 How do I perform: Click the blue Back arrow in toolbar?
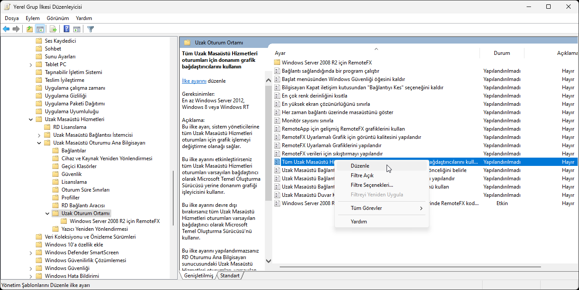coord(6,29)
